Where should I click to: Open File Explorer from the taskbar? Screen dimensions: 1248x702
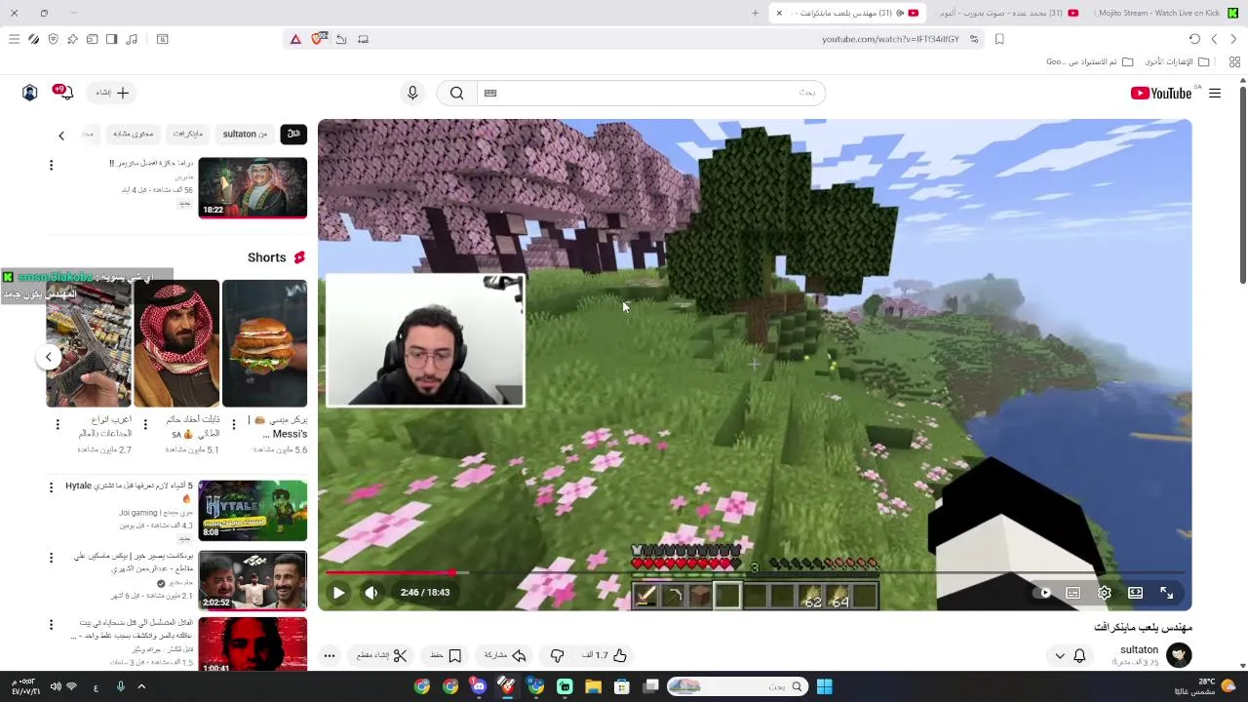pyautogui.click(x=593, y=686)
